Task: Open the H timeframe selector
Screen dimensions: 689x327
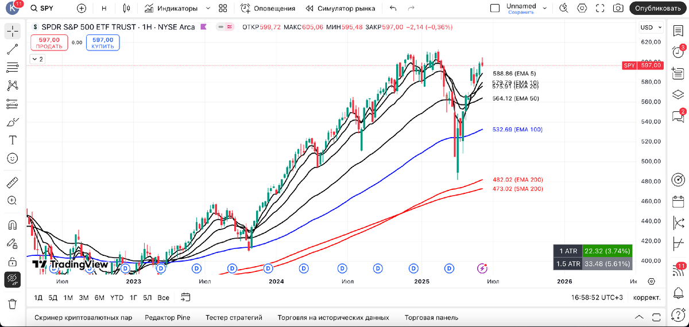Action: (104, 9)
